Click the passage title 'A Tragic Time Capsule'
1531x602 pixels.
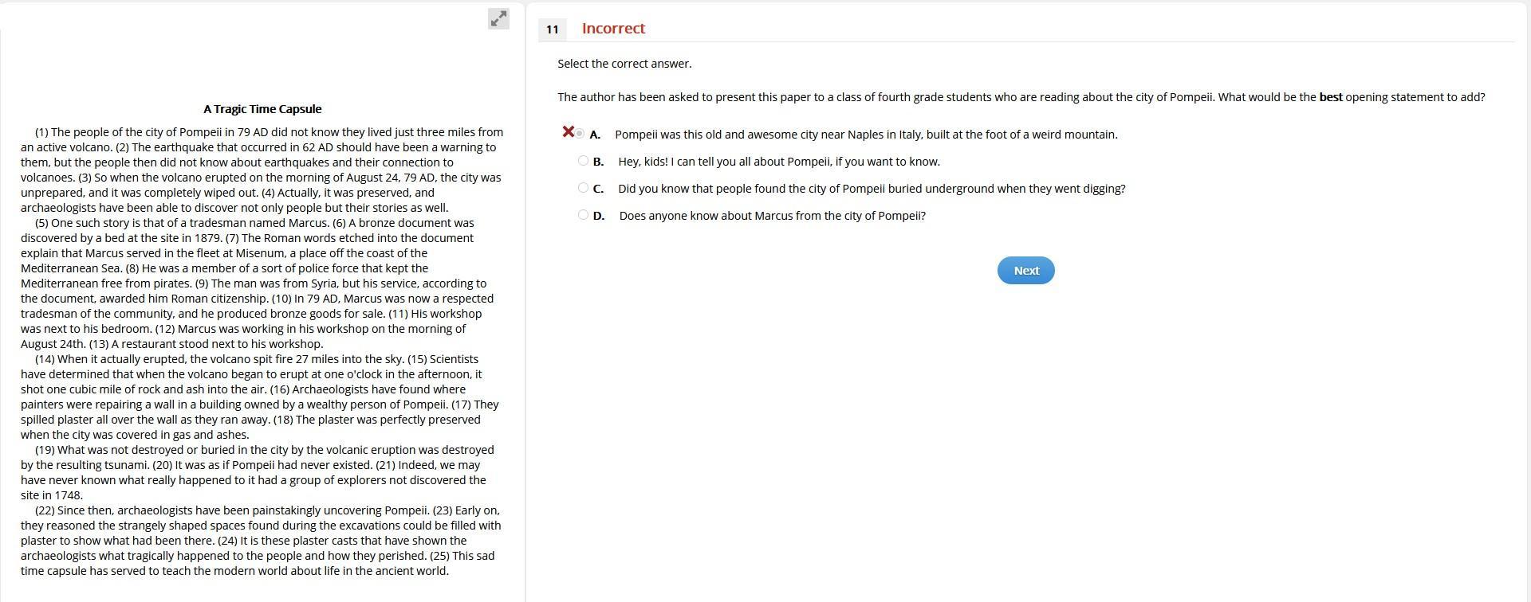[262, 109]
